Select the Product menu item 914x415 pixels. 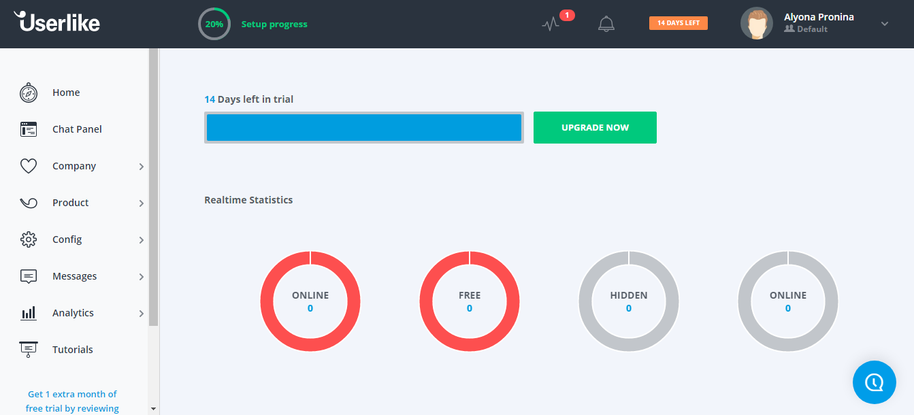tap(71, 203)
